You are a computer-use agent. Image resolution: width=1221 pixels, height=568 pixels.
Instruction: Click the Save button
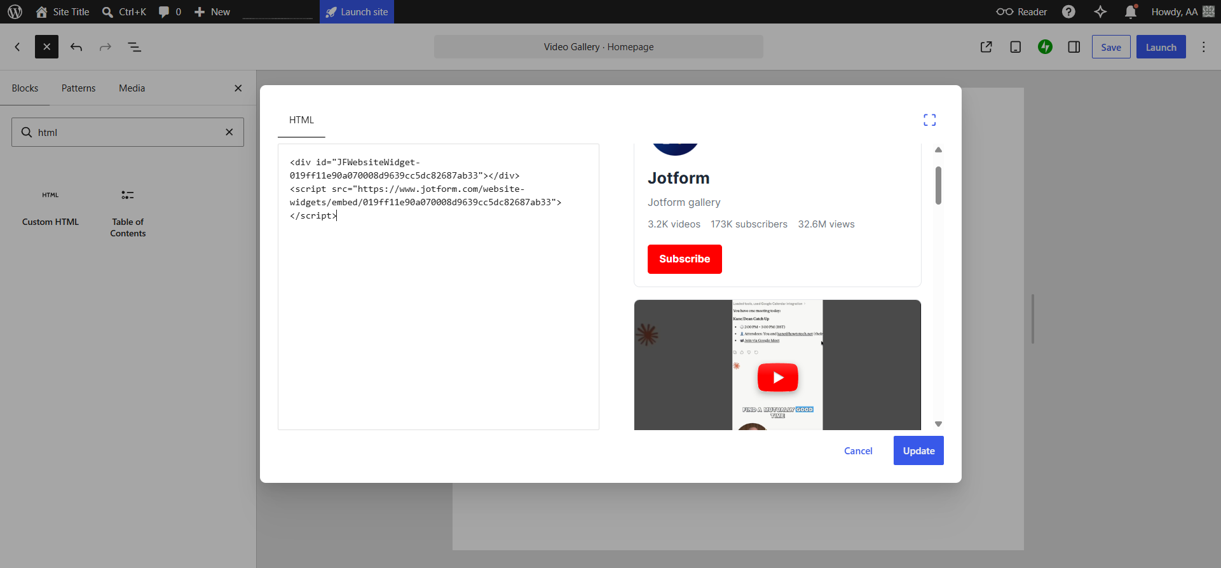(x=1111, y=47)
